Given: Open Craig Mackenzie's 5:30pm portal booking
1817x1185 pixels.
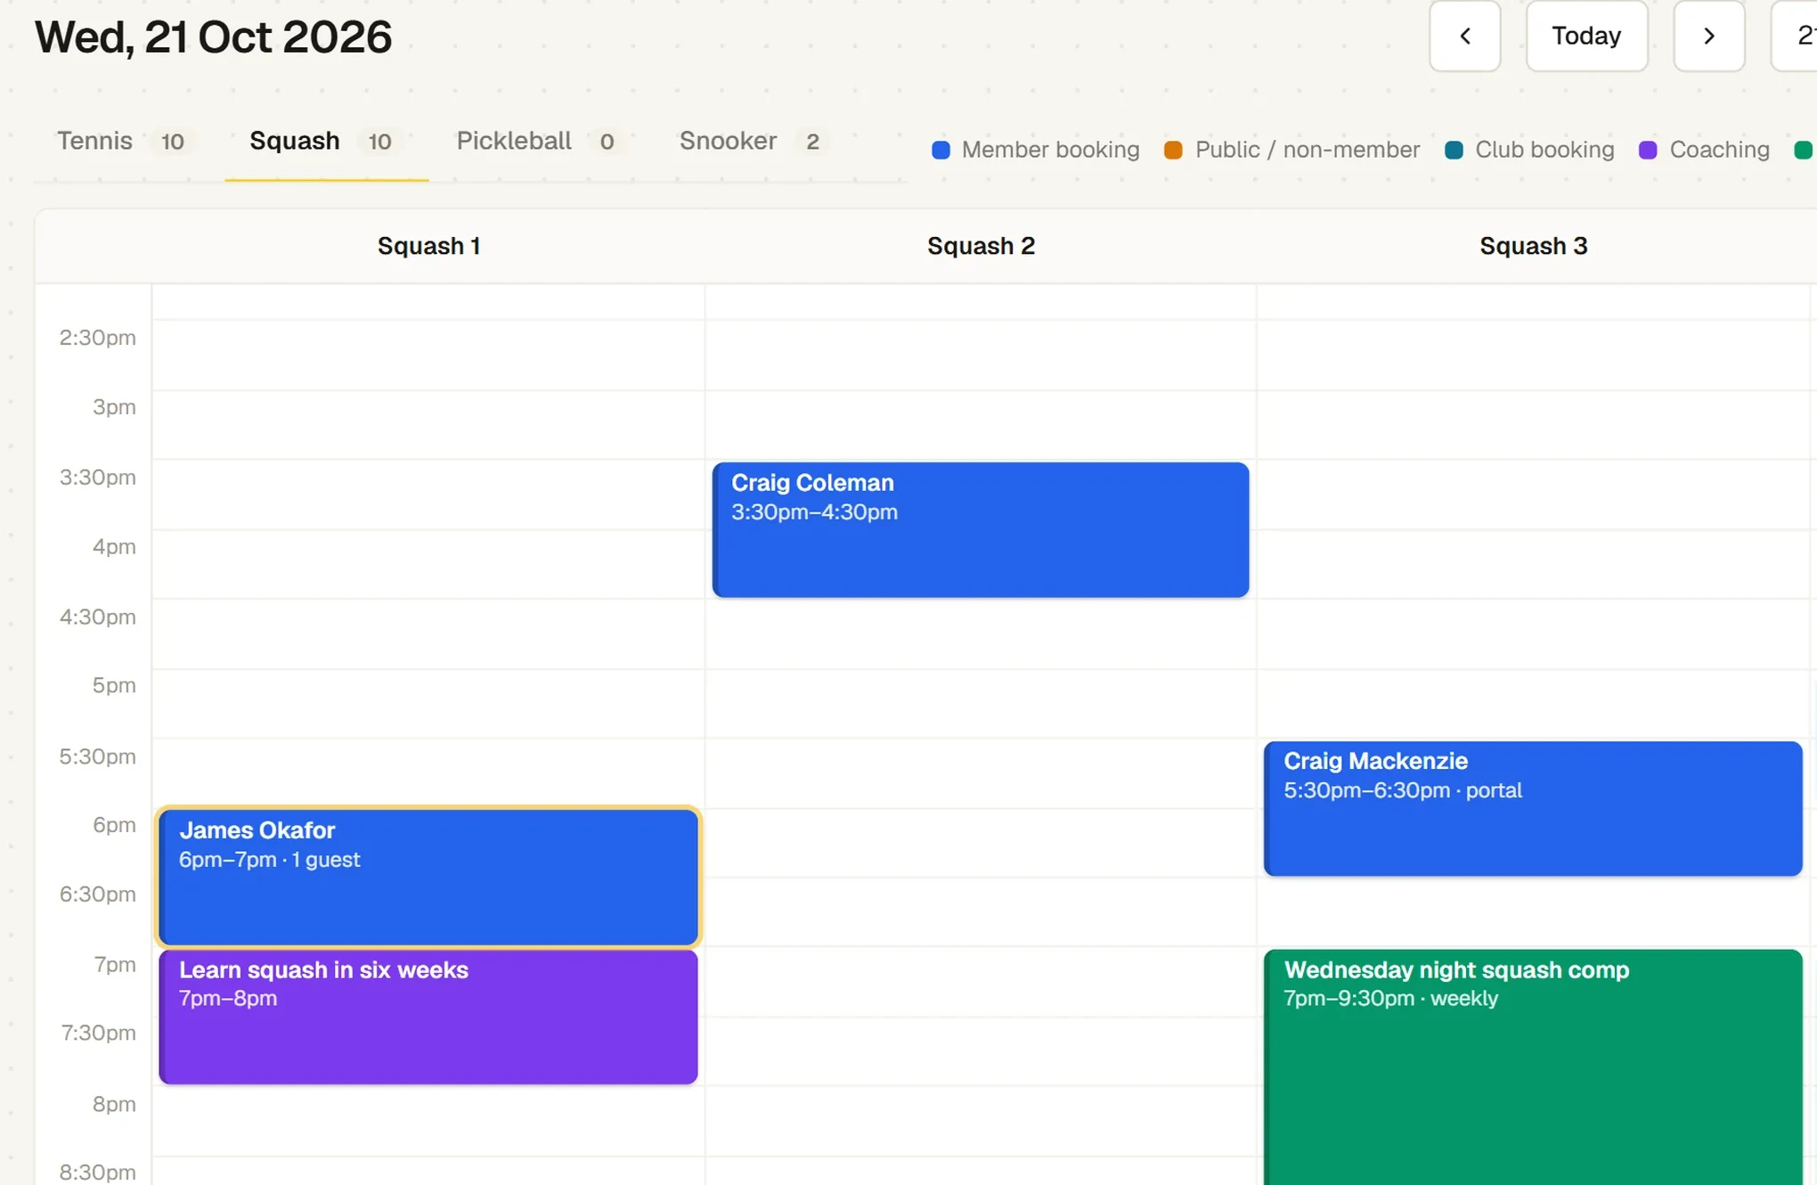Looking at the screenshot, I should point(1533,808).
